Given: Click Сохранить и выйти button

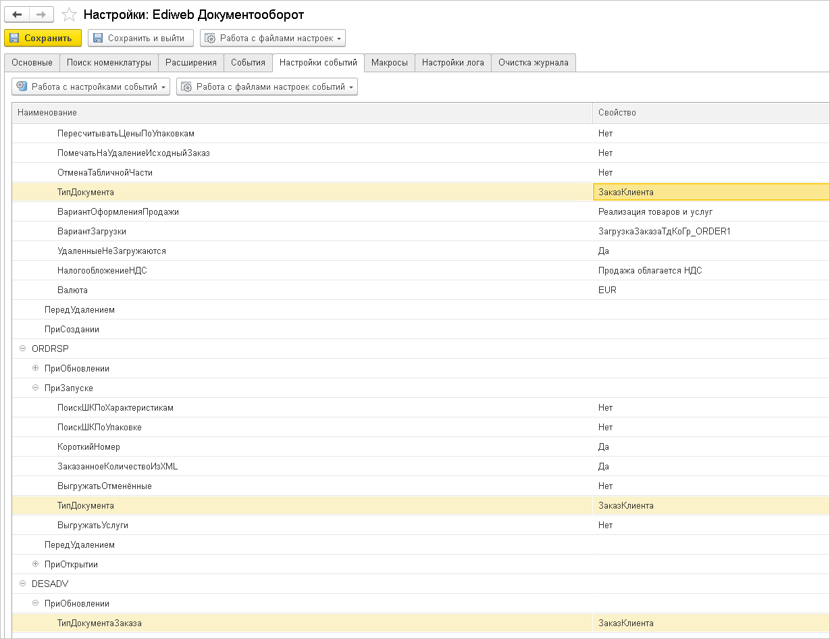Looking at the screenshot, I should (x=140, y=38).
